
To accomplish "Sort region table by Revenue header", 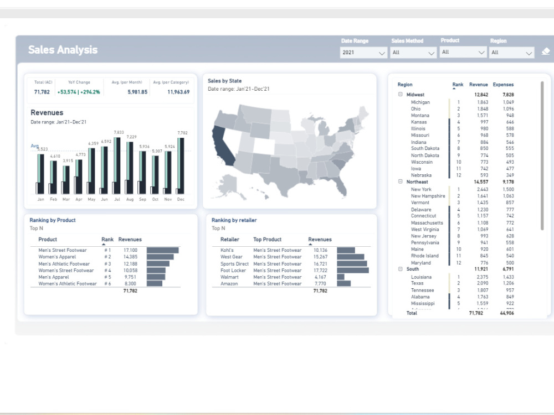I will tap(479, 85).
